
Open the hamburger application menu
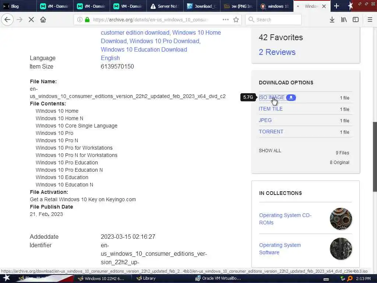pos(370,20)
